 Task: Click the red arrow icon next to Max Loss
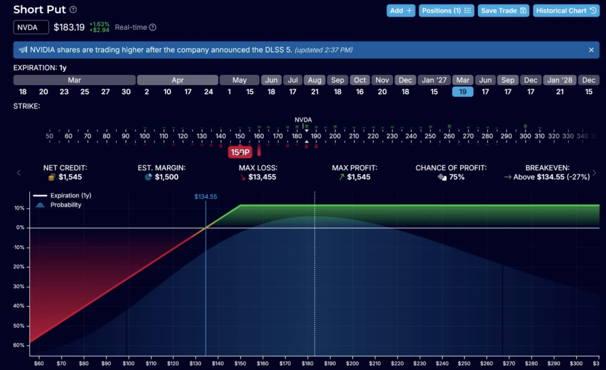point(243,177)
